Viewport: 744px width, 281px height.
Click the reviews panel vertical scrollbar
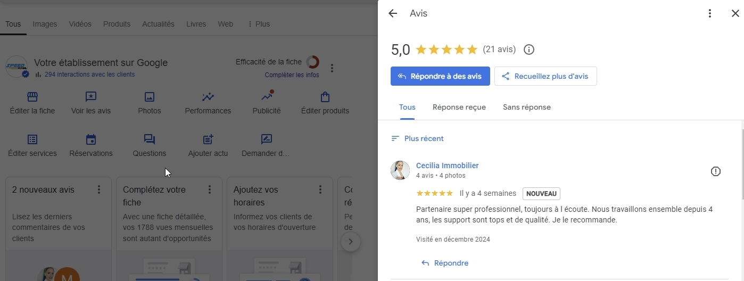(x=742, y=164)
